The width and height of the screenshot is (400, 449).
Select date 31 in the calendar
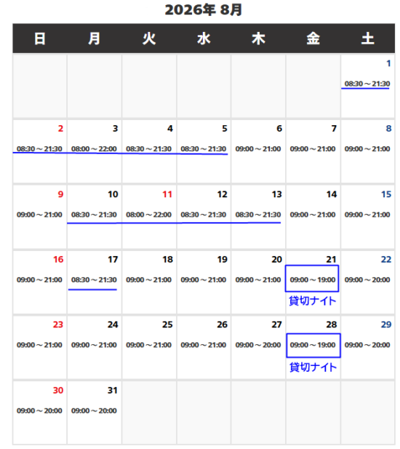click(113, 390)
